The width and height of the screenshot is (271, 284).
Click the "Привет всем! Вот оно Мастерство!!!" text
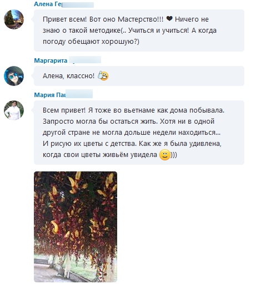coord(103,19)
